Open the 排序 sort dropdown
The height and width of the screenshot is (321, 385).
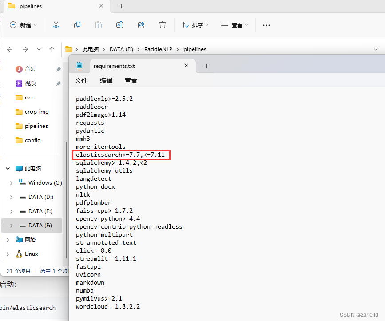click(195, 25)
